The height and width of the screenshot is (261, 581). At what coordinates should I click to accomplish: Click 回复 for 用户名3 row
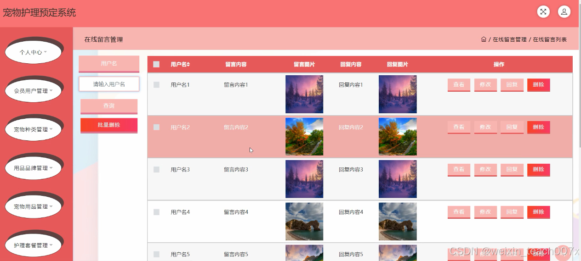(512, 170)
